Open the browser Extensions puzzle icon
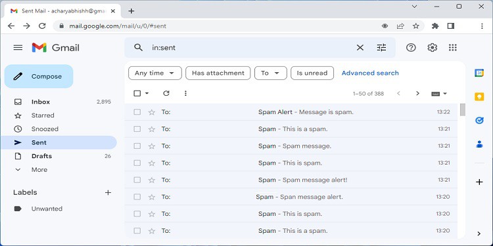This screenshot has height=246, width=493. [x=435, y=26]
